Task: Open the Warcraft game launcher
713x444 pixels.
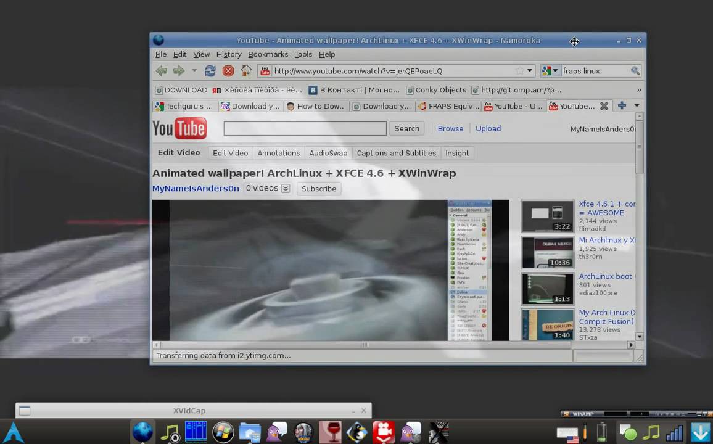Action: (303, 432)
